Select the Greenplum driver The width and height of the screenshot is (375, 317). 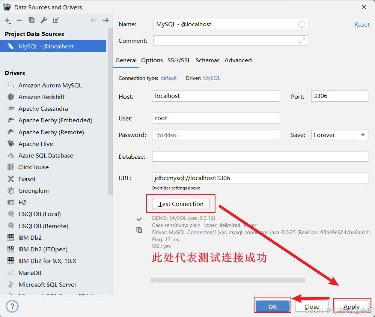point(33,191)
